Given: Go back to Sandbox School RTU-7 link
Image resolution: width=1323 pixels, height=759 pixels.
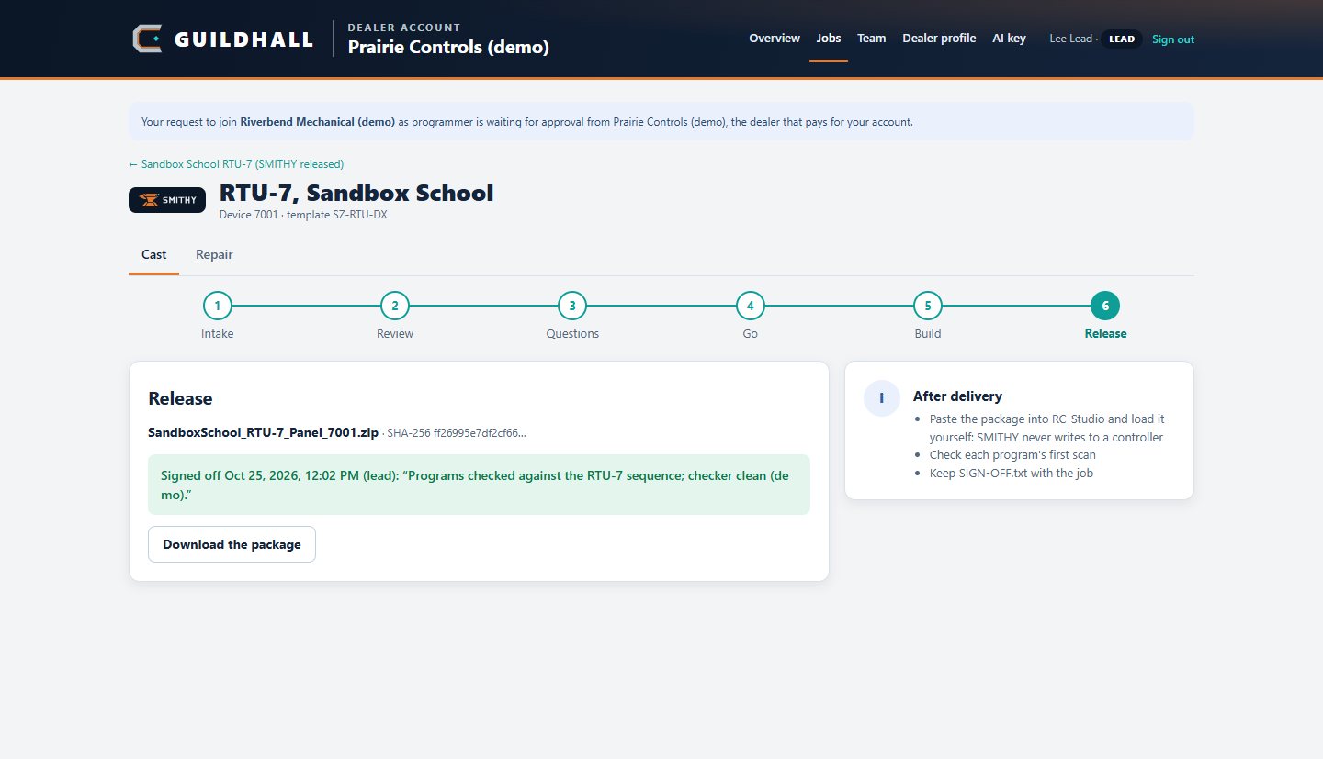Looking at the screenshot, I should tap(236, 164).
